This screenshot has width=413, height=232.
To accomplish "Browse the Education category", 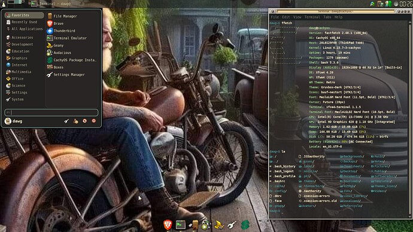I will [25, 51].
